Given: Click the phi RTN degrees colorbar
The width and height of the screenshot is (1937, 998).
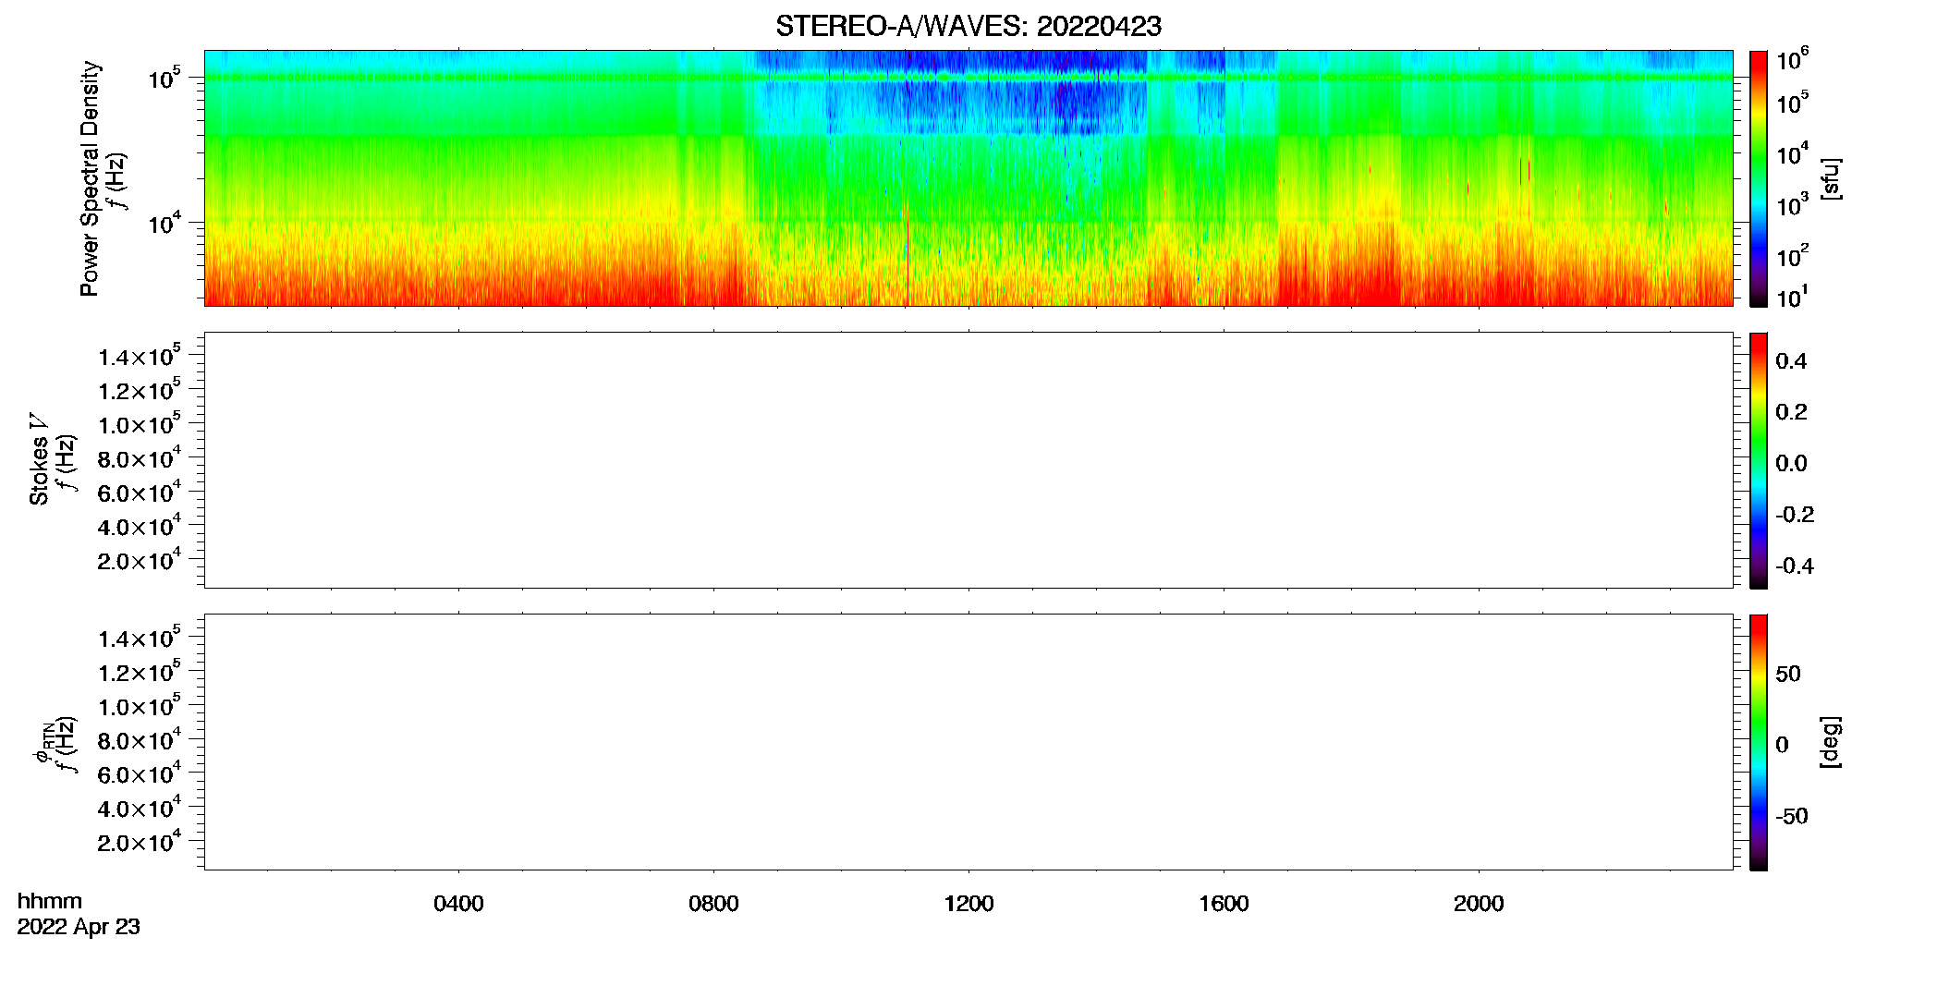Looking at the screenshot, I should pos(1759,742).
